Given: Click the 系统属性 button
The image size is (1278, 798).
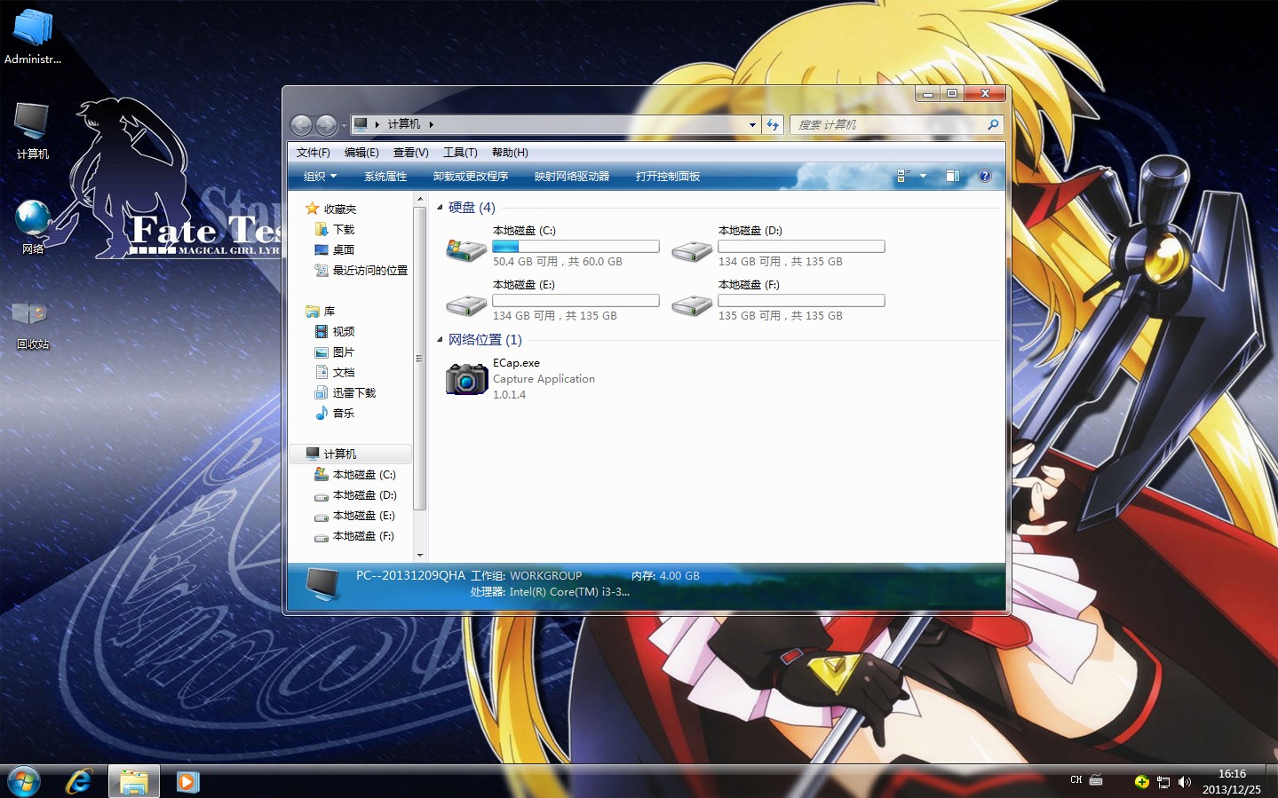Looking at the screenshot, I should 385,177.
